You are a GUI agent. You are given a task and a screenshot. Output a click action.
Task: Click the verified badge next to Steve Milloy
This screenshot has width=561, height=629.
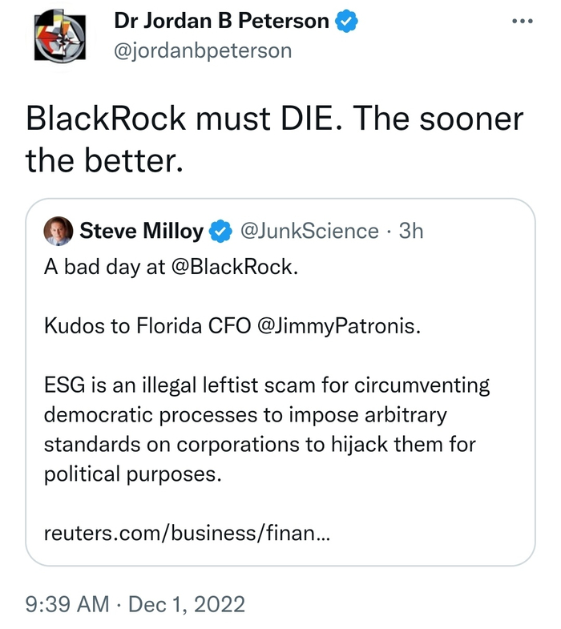(220, 232)
